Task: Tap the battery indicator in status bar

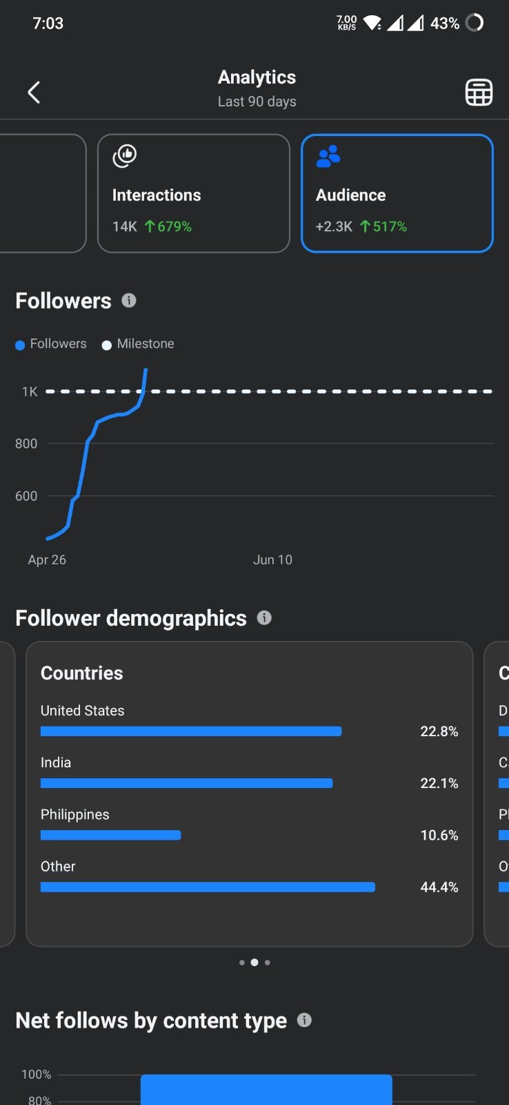Action: tap(475, 23)
